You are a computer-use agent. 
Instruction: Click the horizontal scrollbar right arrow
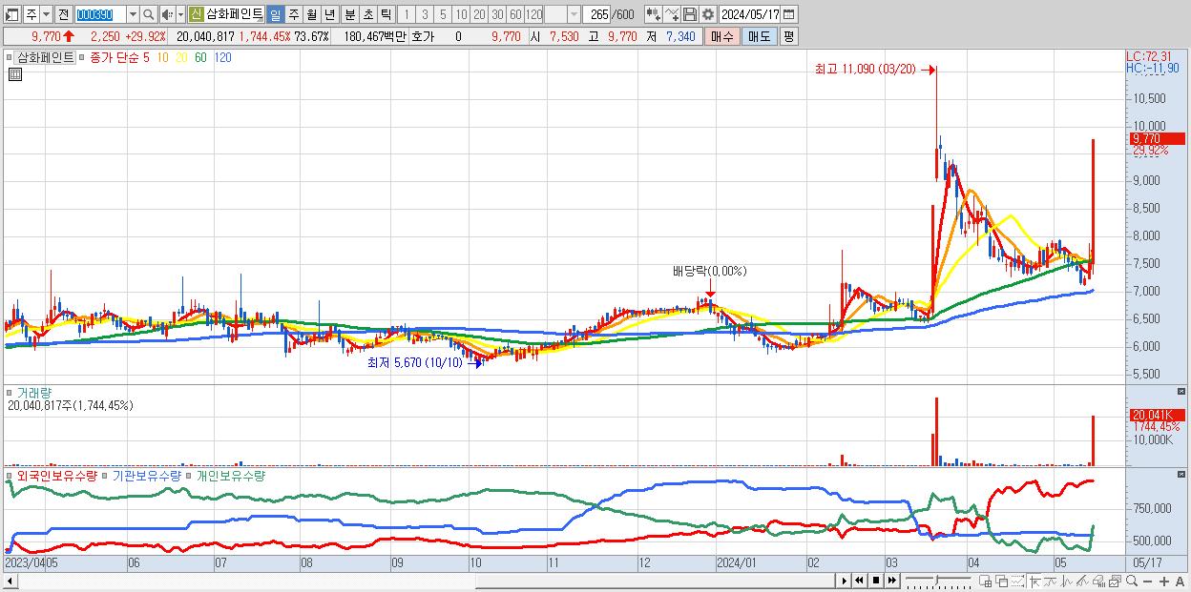[846, 581]
